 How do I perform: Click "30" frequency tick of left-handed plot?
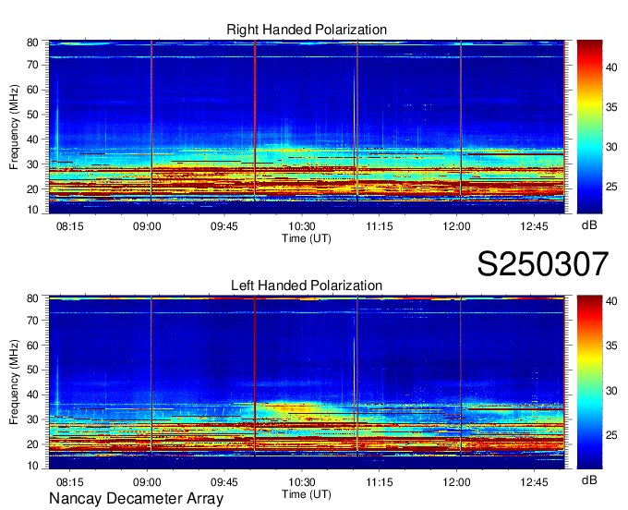(32, 419)
